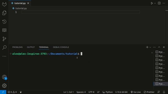This screenshot has height=94, width=168.
Task: Close the tutorial.py tab
Action: pos(28,3)
